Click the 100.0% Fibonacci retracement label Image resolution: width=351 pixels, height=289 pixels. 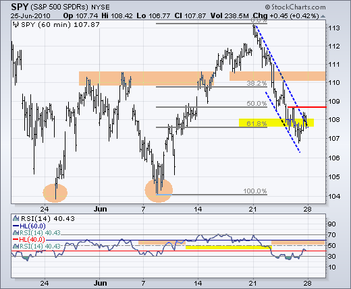(255, 191)
